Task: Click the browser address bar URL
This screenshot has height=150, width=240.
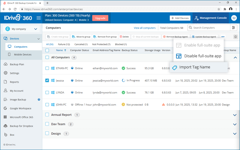Action: pyautogui.click(x=54, y=9)
